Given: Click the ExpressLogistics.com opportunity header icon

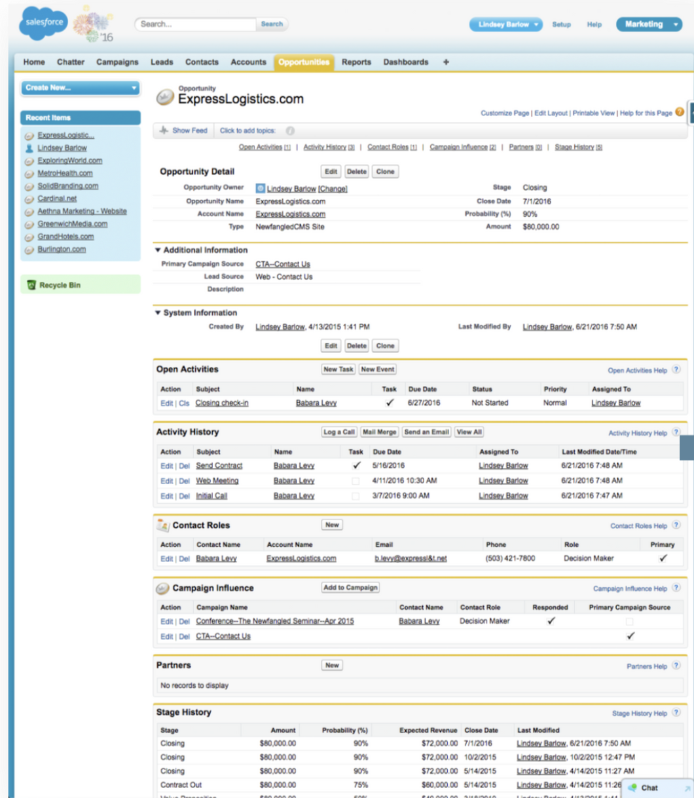Looking at the screenshot, I should (x=165, y=97).
